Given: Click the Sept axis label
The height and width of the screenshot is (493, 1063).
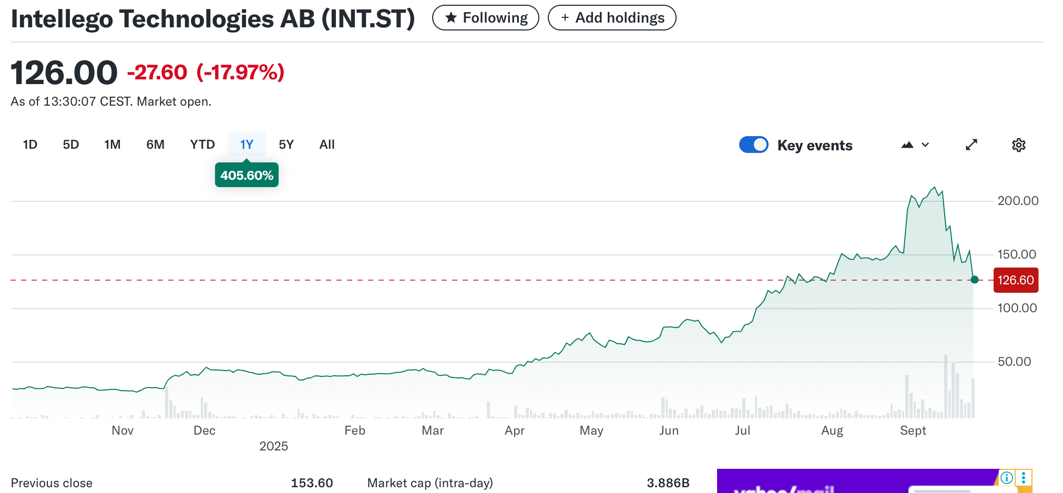Looking at the screenshot, I should pyautogui.click(x=913, y=430).
